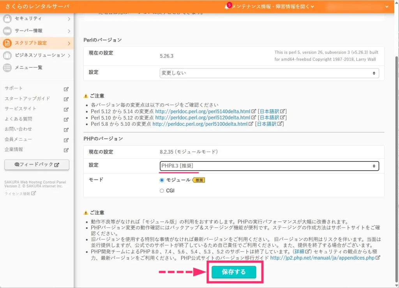This screenshot has height=288, width=399.
Task: Click the 会員メニュー sidebar link
Action: click(x=18, y=139)
